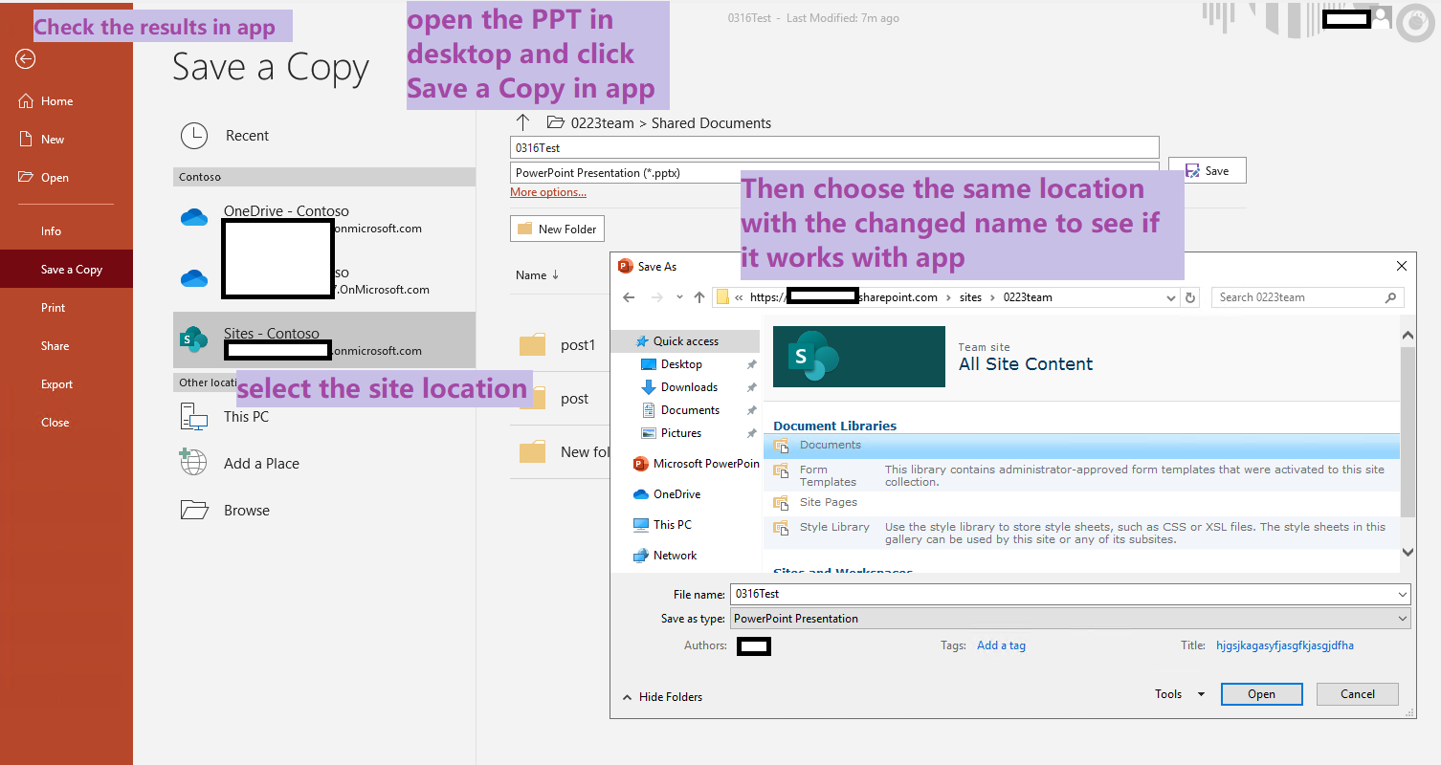
Task: Open the Tools dropdown menu
Action: click(x=1179, y=694)
